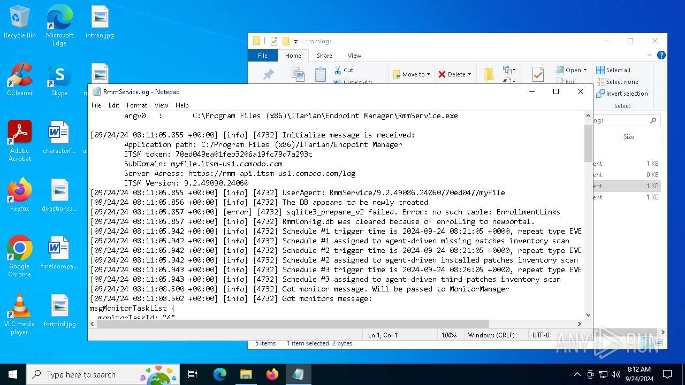Open the Explorer Help question mark icon

[x=661, y=55]
